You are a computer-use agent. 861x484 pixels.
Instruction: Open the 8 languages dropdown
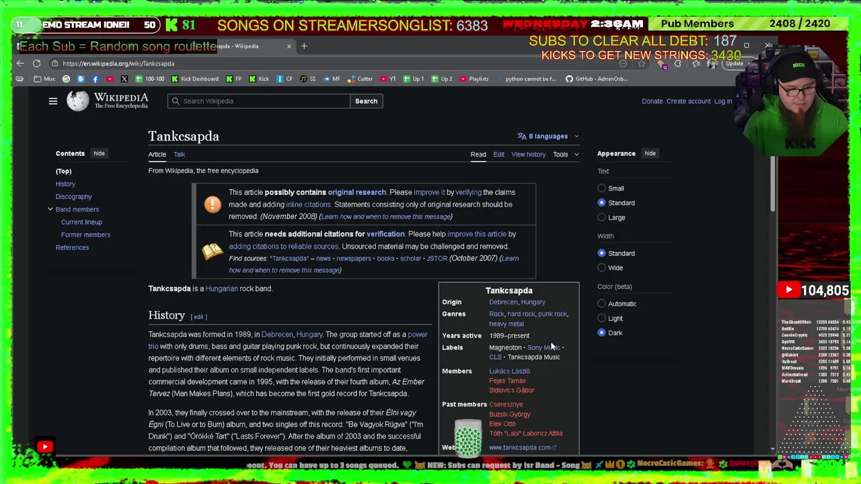[548, 136]
